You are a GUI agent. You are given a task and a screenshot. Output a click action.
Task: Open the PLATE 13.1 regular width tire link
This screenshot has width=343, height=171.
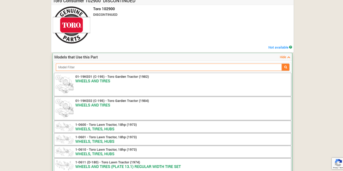pos(128,167)
